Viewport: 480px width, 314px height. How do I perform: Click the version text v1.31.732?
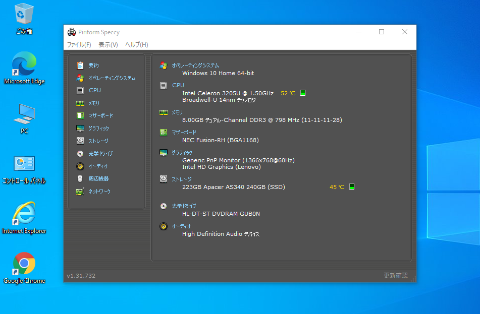81,276
